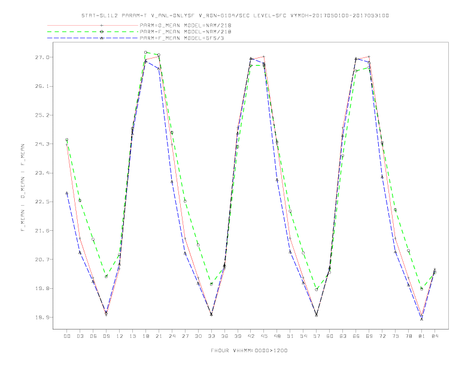Click the x-axis tick label 69
The image size is (474, 366).
click(369, 336)
